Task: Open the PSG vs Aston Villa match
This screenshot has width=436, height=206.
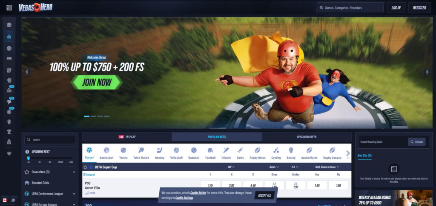Action: [92, 186]
